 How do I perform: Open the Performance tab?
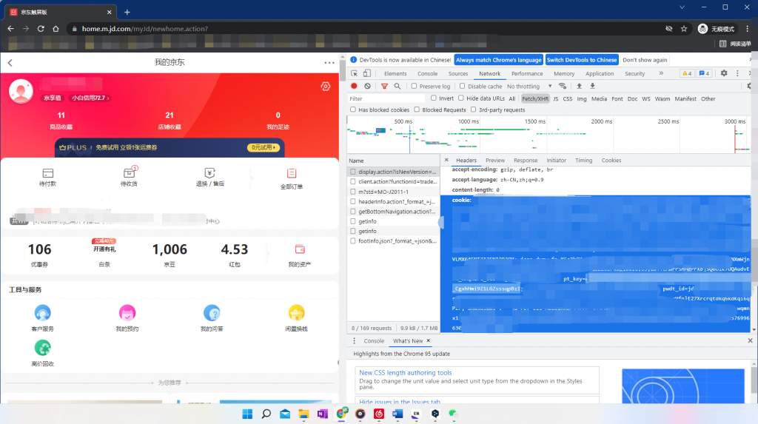[527, 73]
